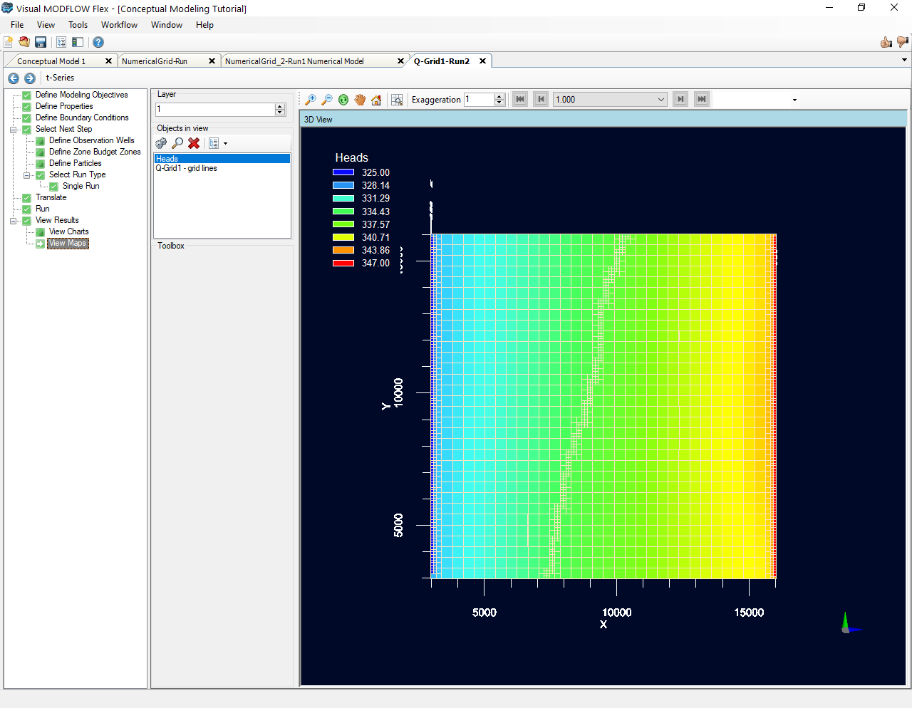Click the Home view icon on the toolbar

[375, 100]
